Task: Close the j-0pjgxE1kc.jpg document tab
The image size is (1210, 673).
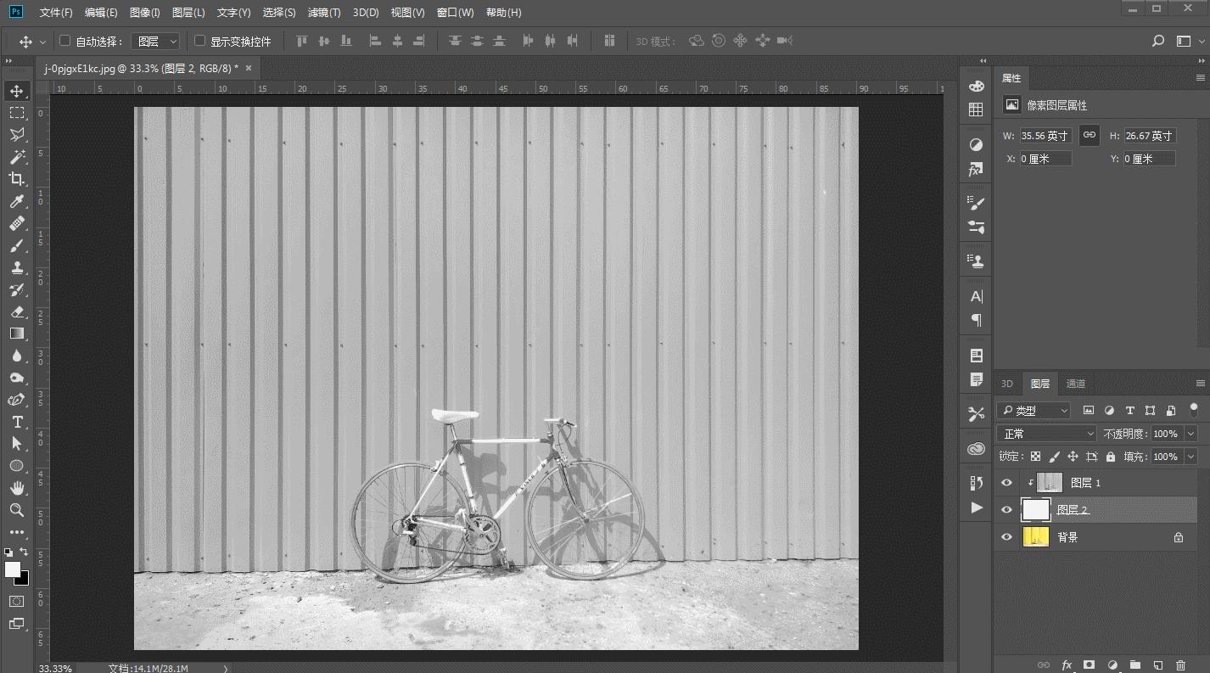Action: 248,68
